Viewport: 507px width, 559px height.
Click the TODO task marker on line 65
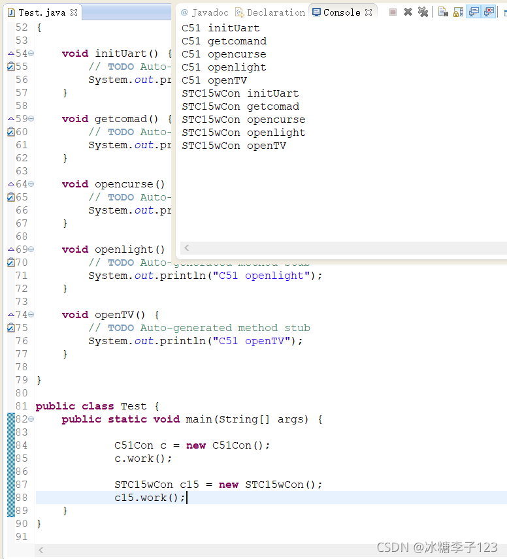point(10,197)
